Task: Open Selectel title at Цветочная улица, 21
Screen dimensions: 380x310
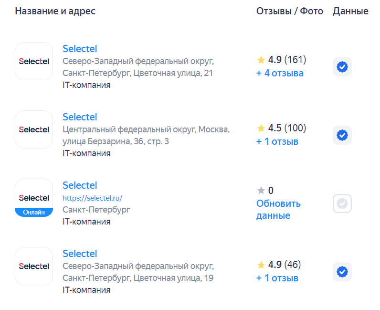Action: pyautogui.click(x=80, y=49)
